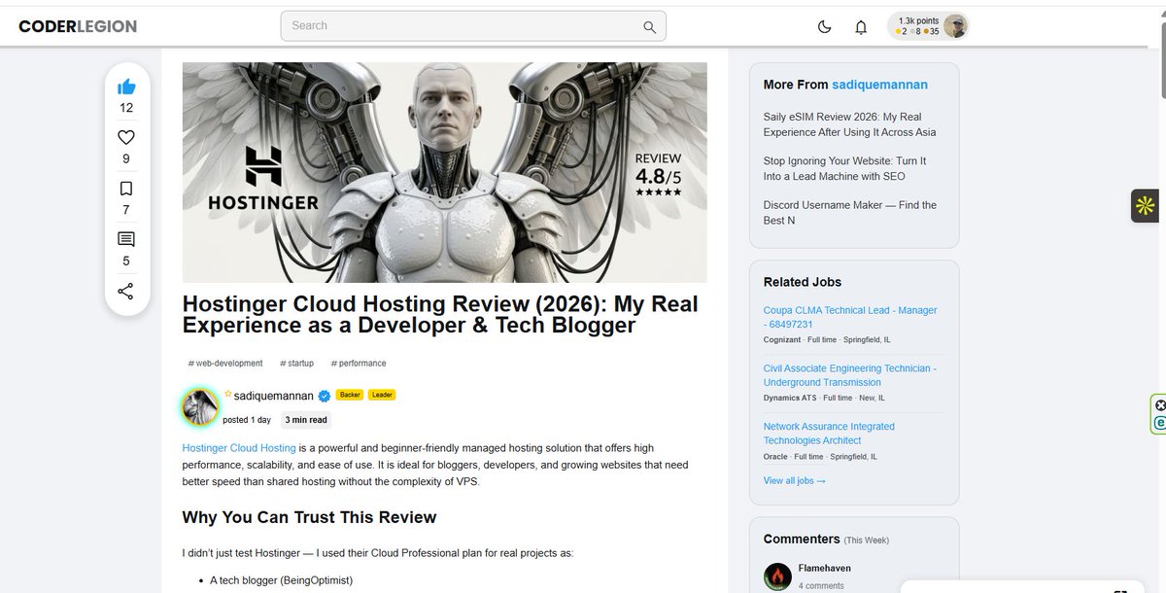Viewport: 1166px width, 593px height.
Task: Click into the Search input field
Action: click(473, 26)
